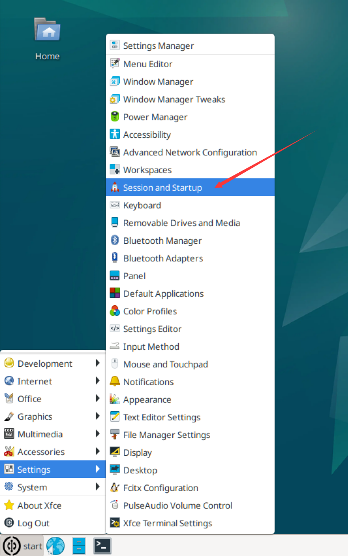Click the Default Applications icon
Image resolution: width=348 pixels, height=556 pixels.
point(115,293)
